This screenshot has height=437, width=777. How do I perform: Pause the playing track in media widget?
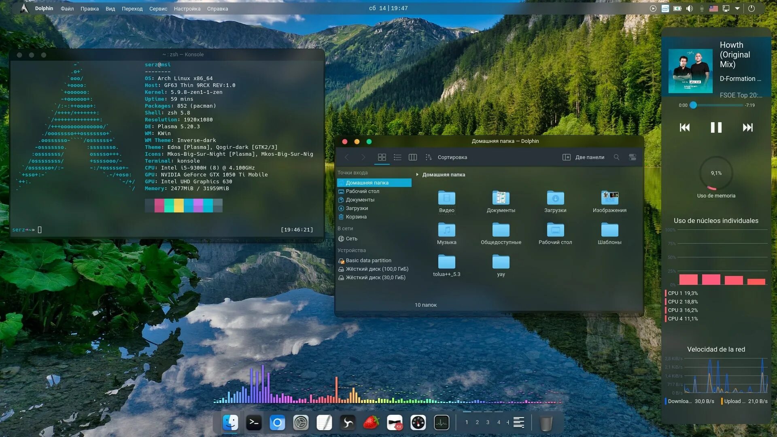tap(716, 127)
